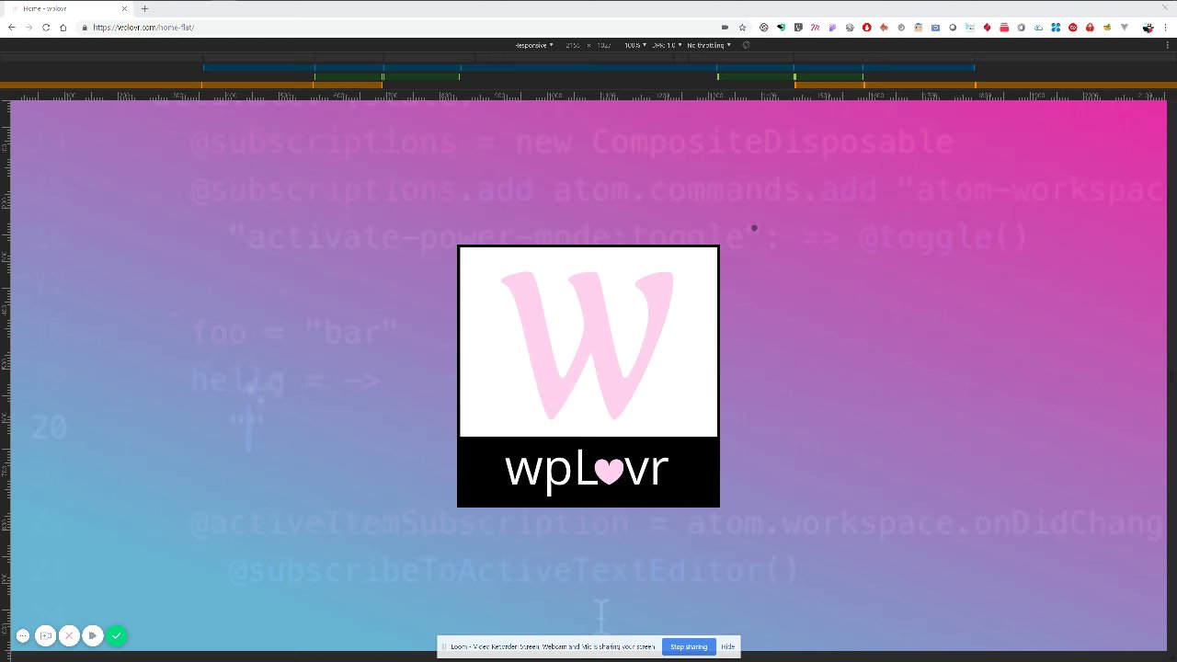This screenshot has width=1177, height=662.
Task: Click the wpLovr logo image
Action: tap(588, 376)
